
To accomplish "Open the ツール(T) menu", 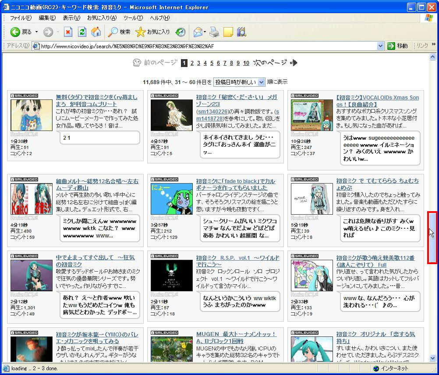I will [133, 18].
